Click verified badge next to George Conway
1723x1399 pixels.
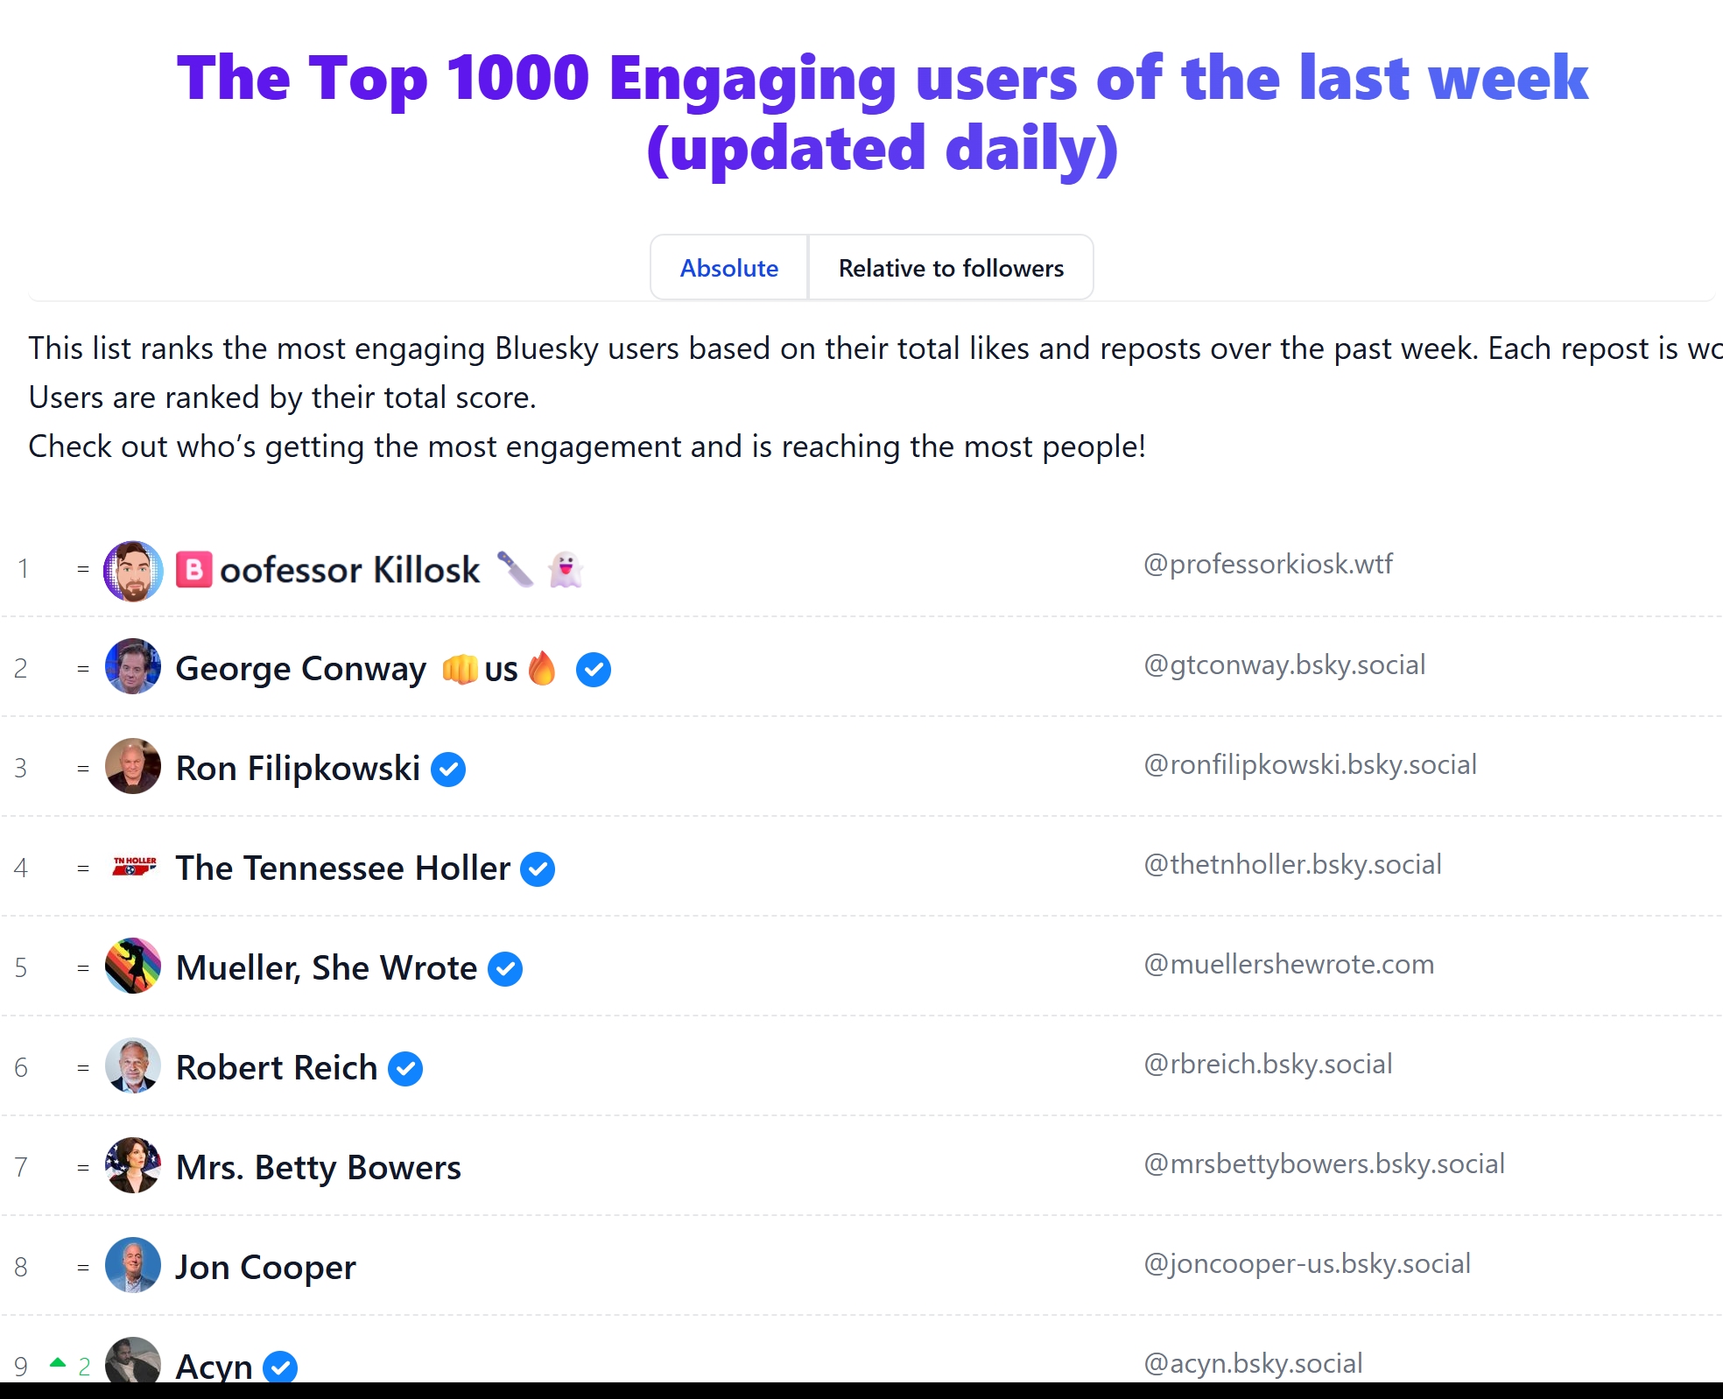tap(593, 670)
